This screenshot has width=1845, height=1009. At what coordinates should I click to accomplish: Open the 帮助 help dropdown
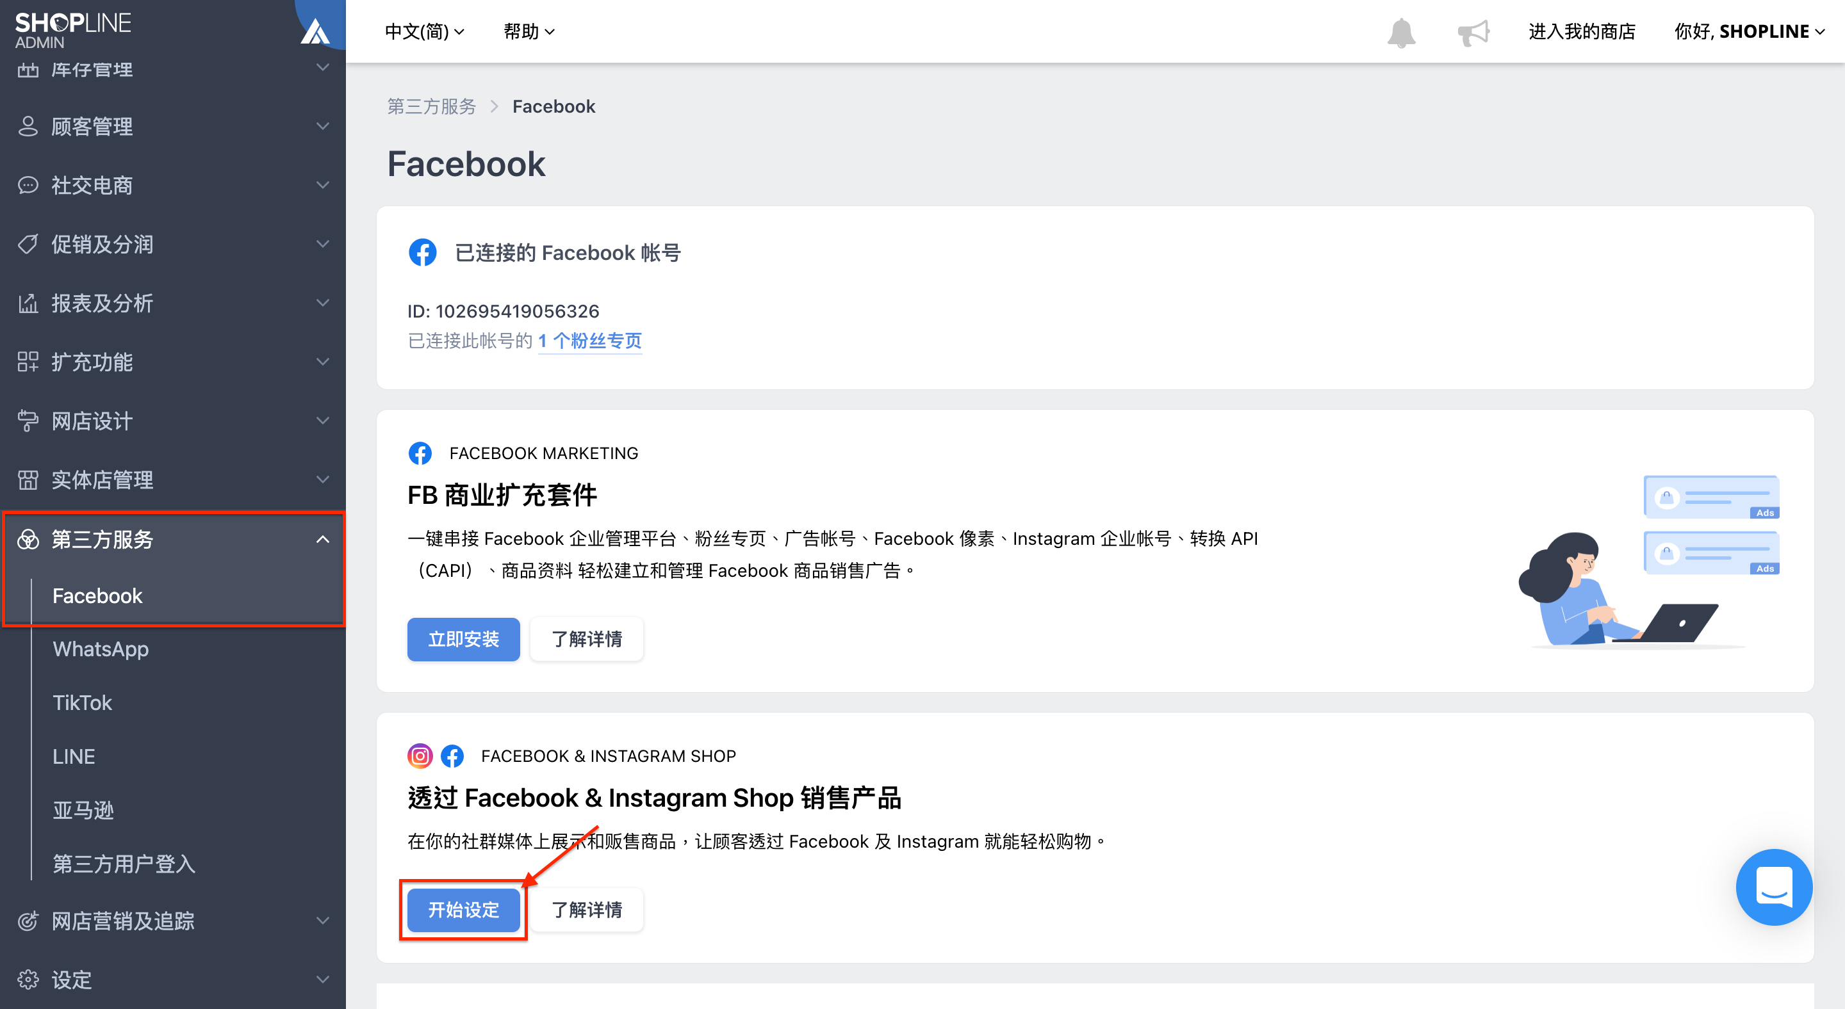point(529,31)
